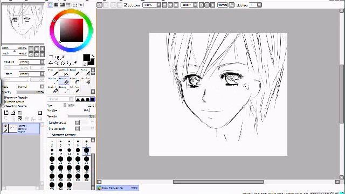
Task: Select the Marker tool
Action: coord(53,81)
